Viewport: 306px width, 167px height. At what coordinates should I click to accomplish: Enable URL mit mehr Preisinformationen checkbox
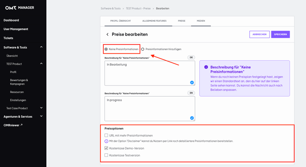[x=106, y=135]
